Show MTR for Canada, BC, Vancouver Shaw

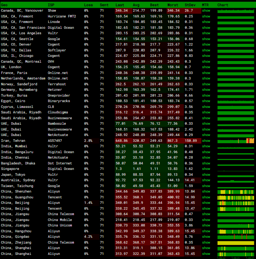pyautogui.click(x=206, y=11)
